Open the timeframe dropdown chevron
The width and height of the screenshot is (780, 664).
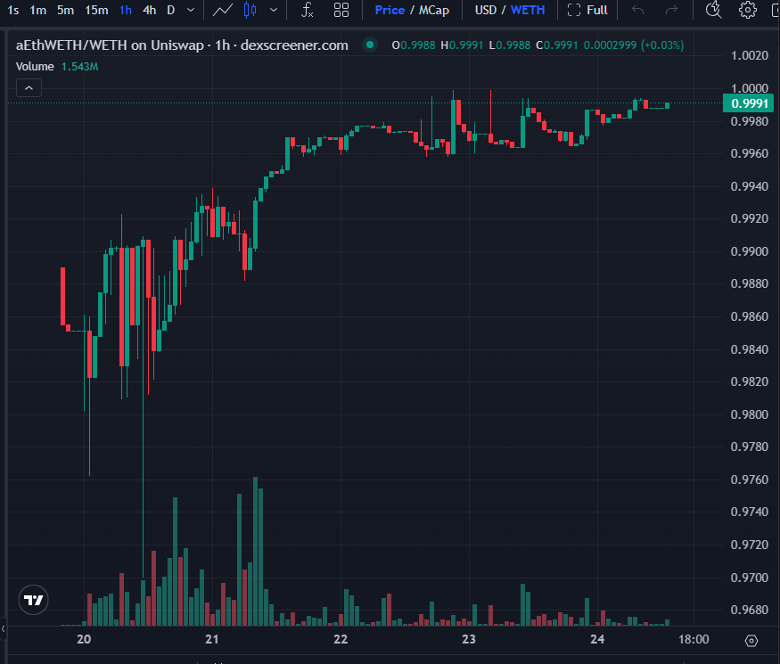click(x=191, y=10)
